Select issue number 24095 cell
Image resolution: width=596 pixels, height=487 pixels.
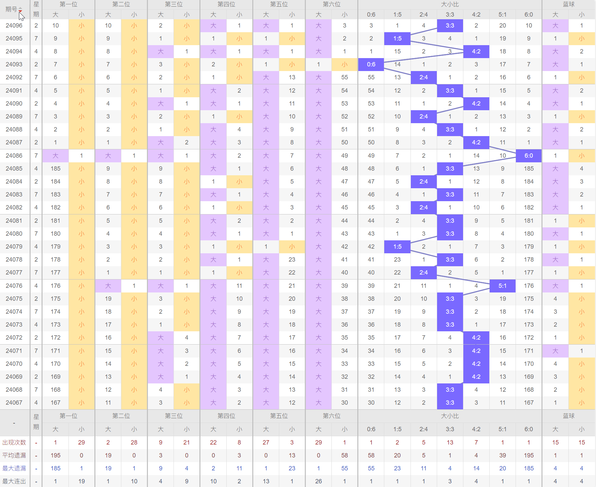coord(14,39)
